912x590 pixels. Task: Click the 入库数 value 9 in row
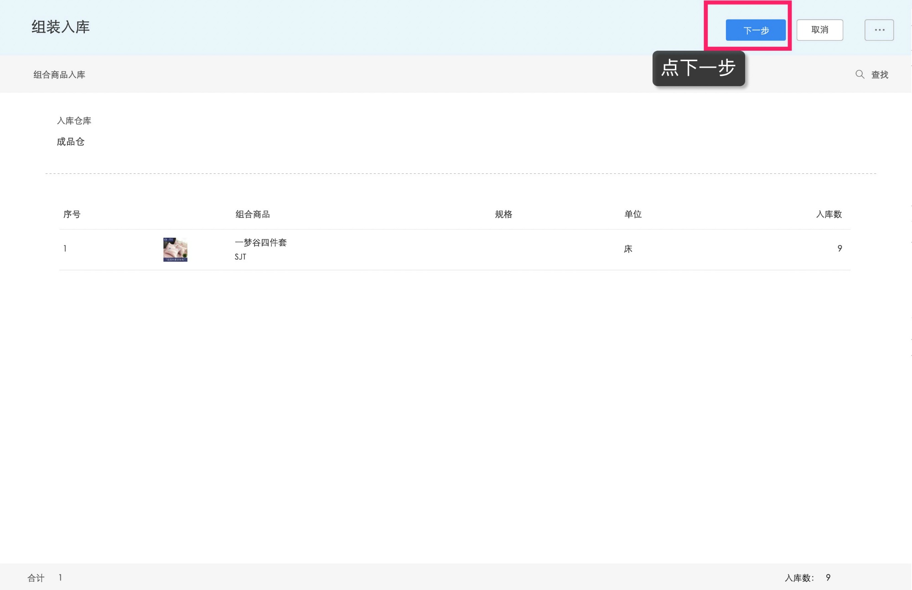[839, 249]
